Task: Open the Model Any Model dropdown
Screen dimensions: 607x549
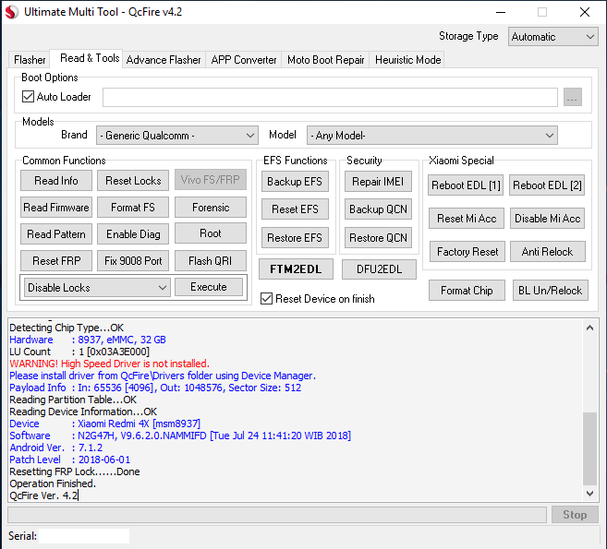Action: (x=432, y=136)
